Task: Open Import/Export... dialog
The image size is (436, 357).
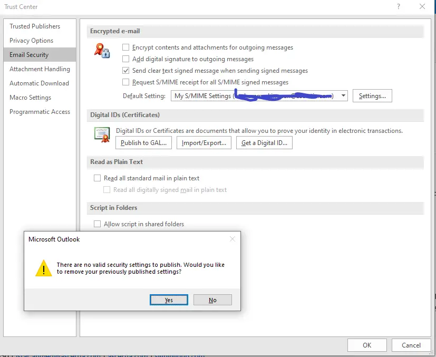Action: (x=204, y=142)
